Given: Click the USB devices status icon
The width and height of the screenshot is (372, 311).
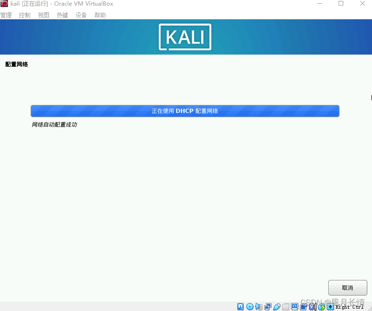Looking at the screenshot, I should (x=277, y=306).
